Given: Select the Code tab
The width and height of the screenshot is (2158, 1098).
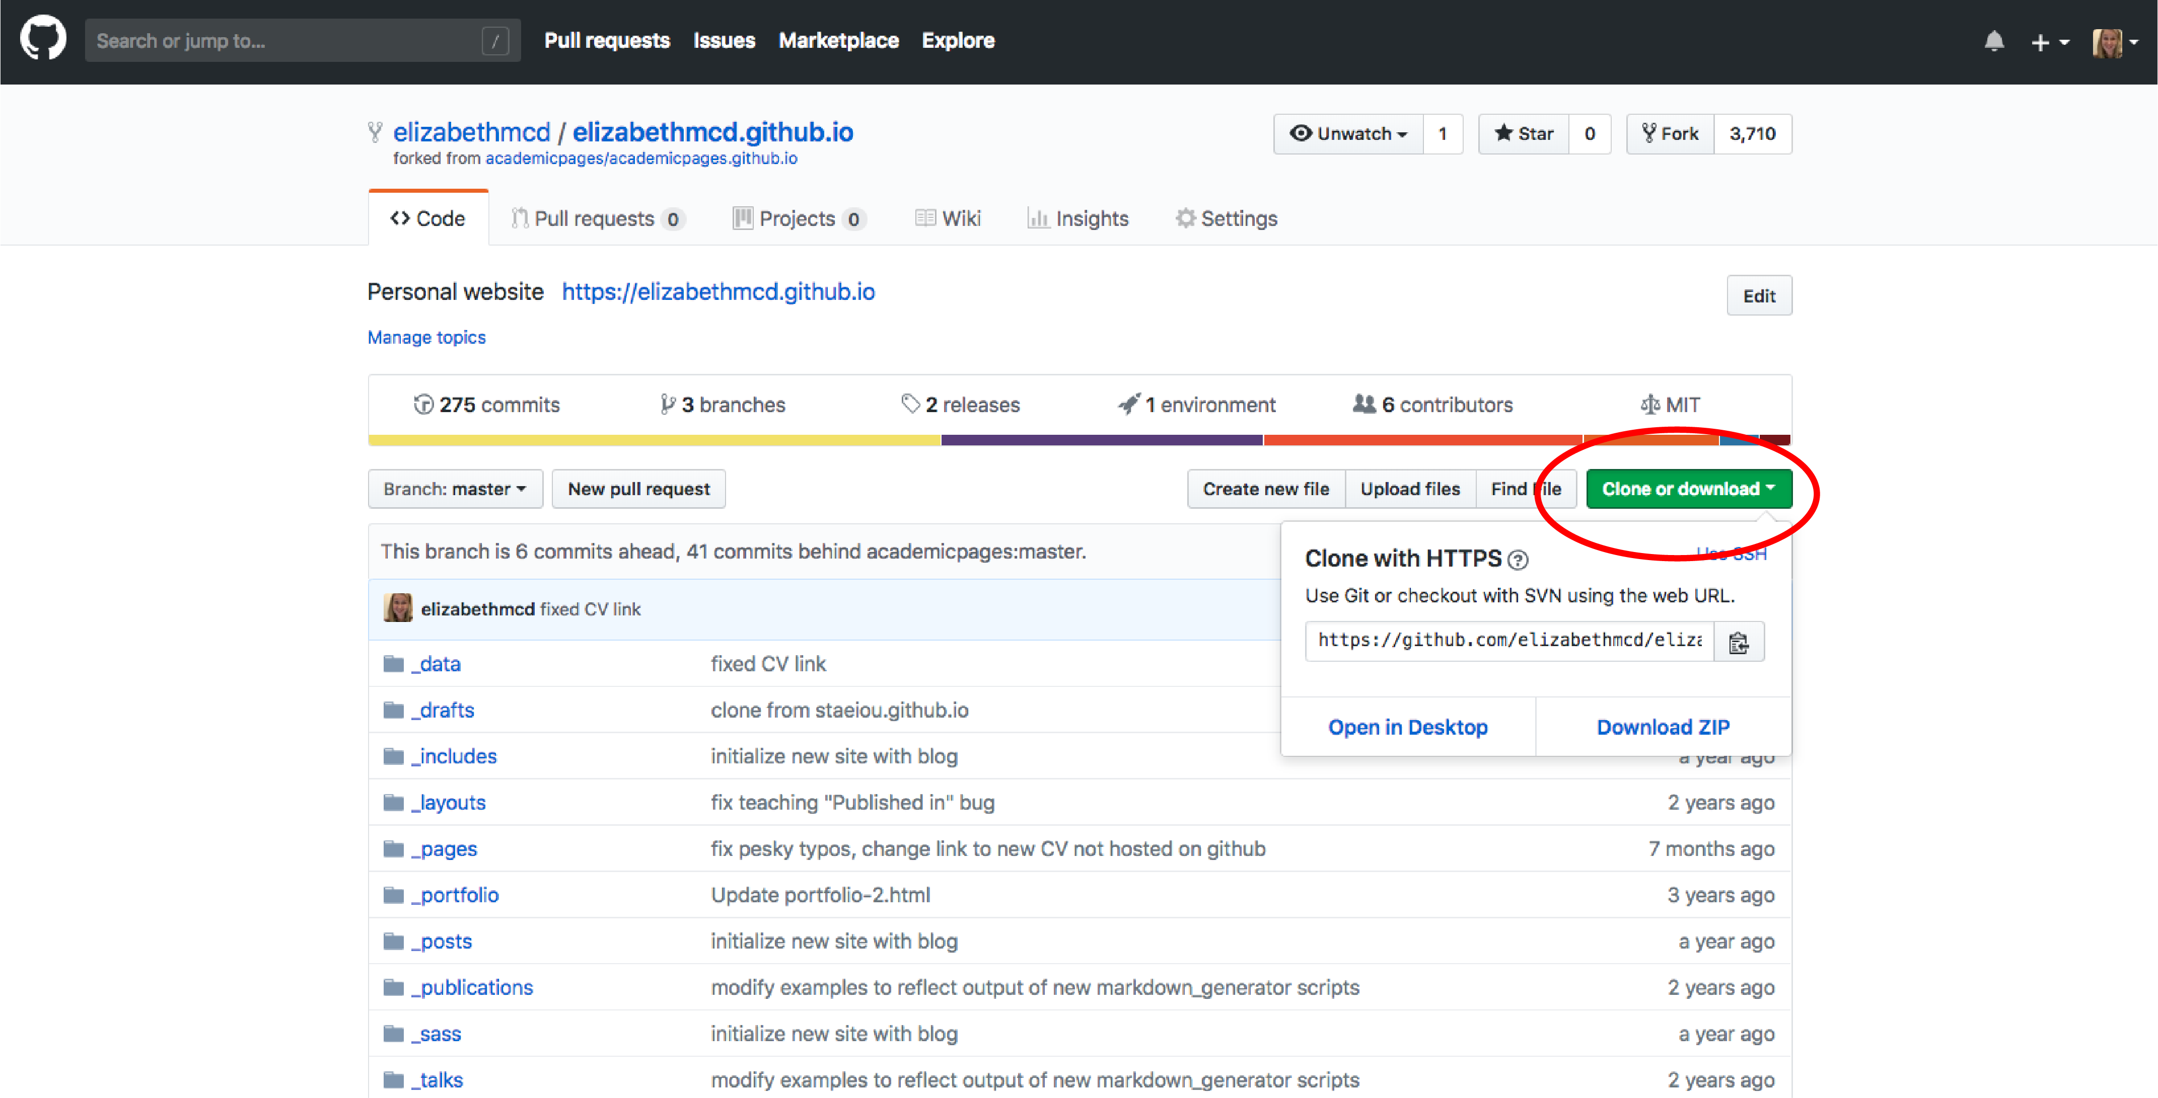Looking at the screenshot, I should click(x=428, y=218).
